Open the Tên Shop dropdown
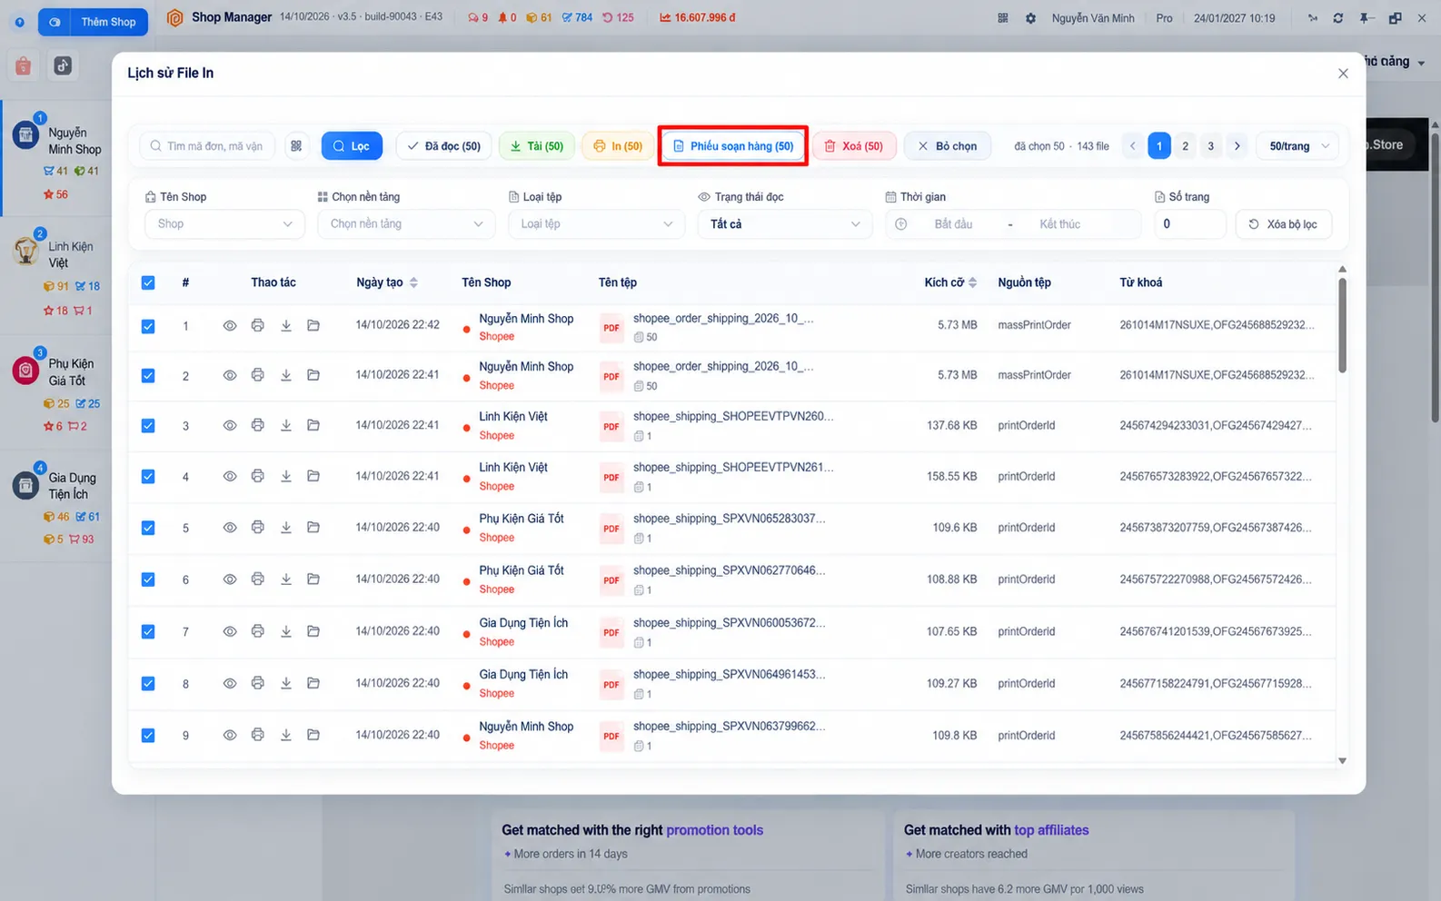The height and width of the screenshot is (901, 1441). pyautogui.click(x=224, y=224)
